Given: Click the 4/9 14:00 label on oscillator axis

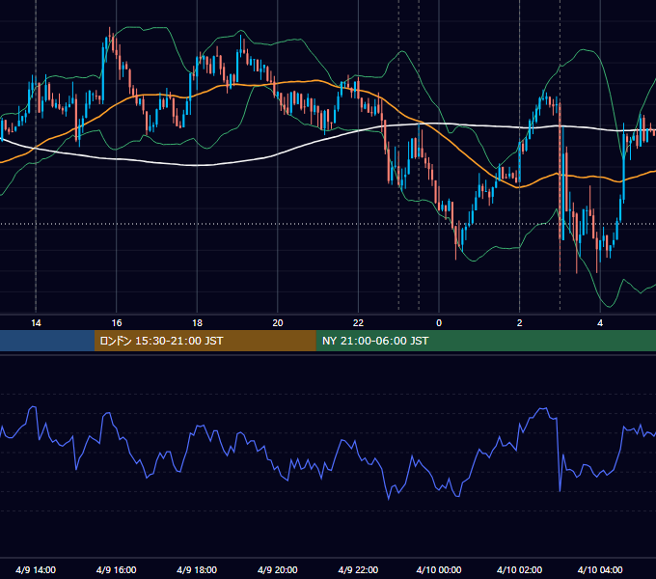Looking at the screenshot, I should pyautogui.click(x=36, y=569).
